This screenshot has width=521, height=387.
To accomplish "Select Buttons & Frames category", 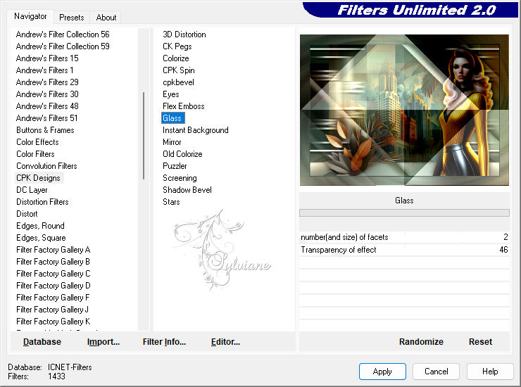I will [x=45, y=130].
